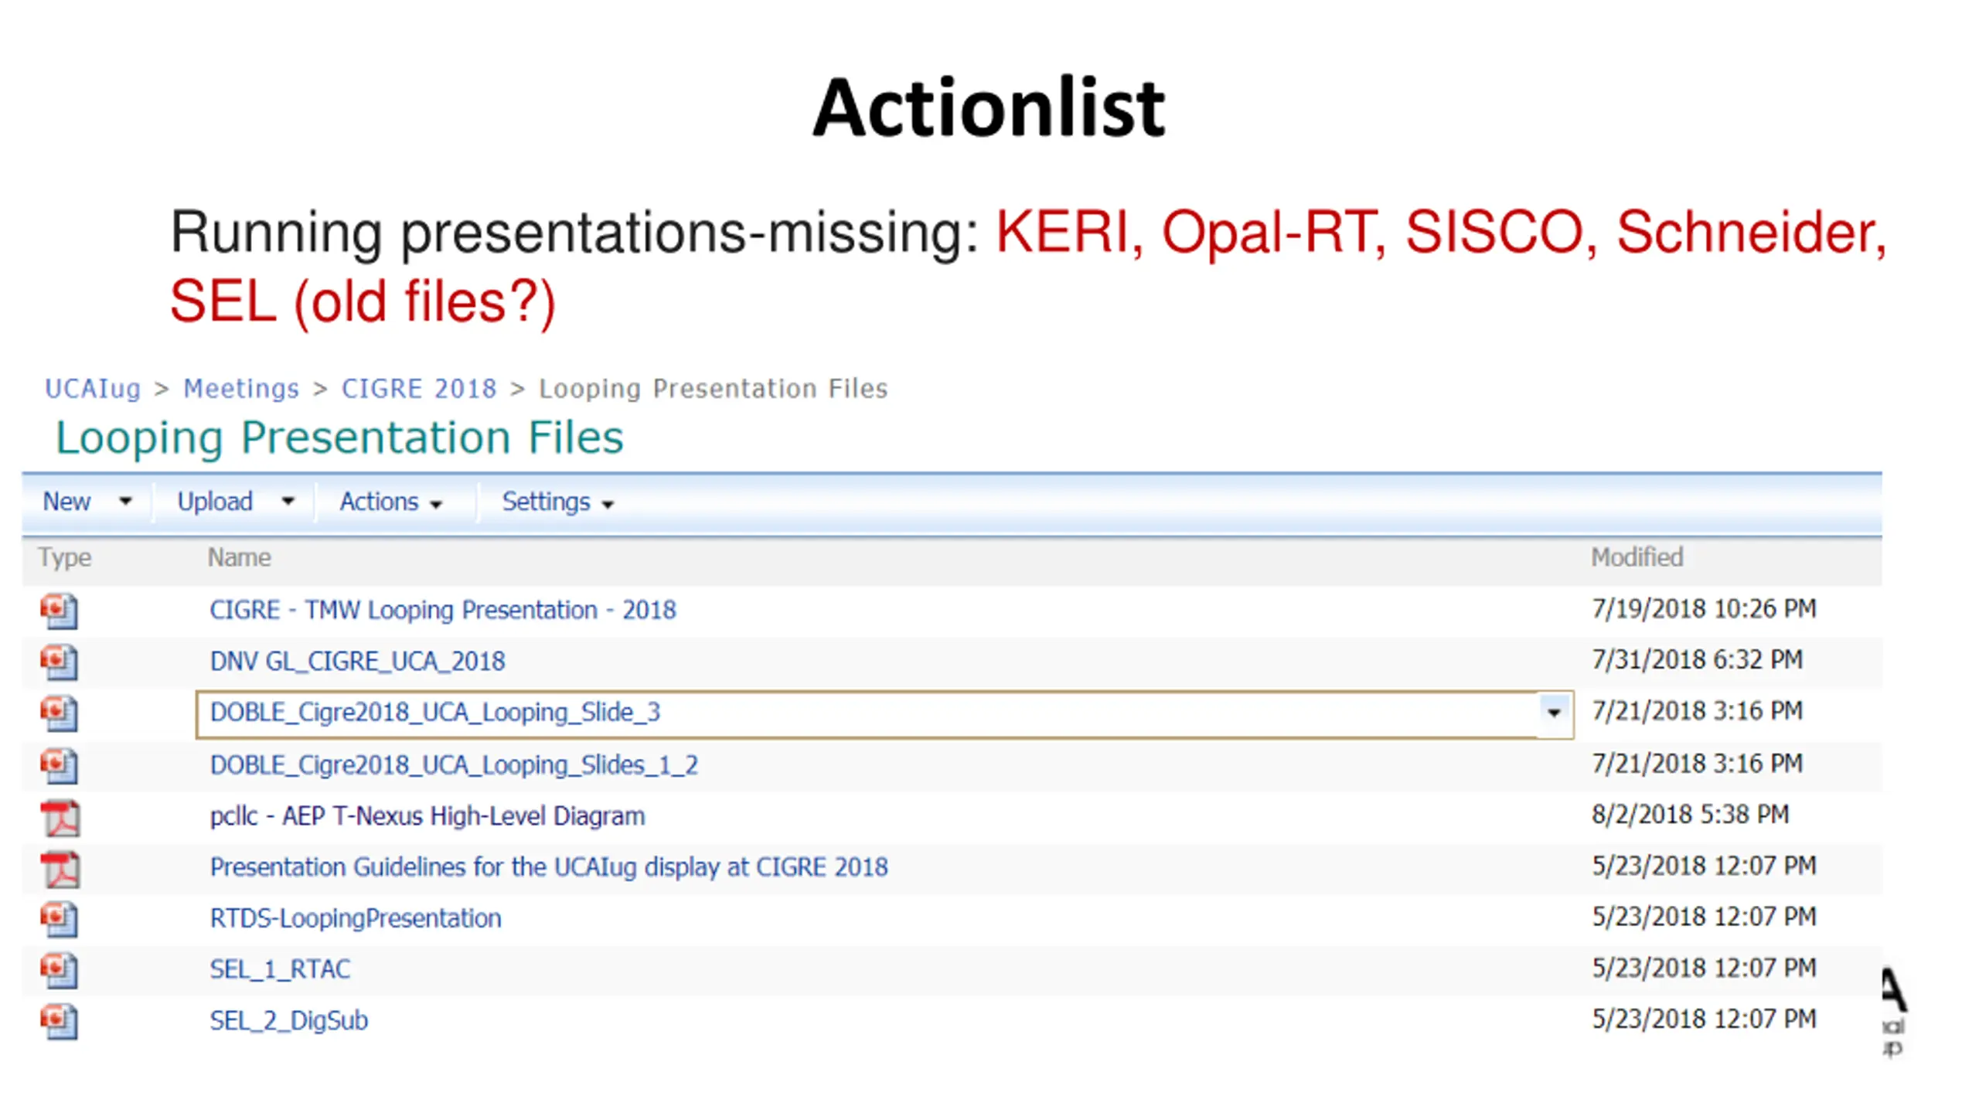Screen dimensions: 1979x1113
Task: Click file icon for RTDS-LoopingPresentation
Action: (60, 918)
